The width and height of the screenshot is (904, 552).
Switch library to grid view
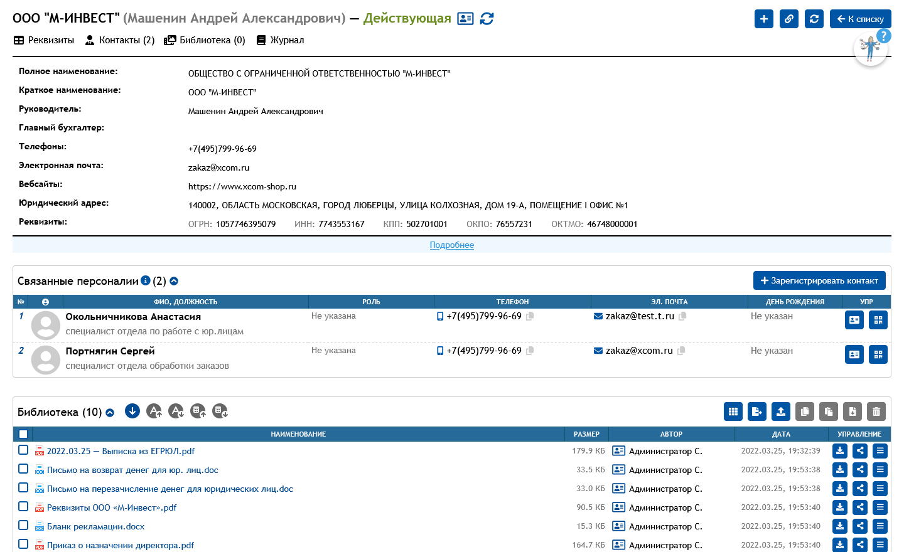[x=733, y=411]
